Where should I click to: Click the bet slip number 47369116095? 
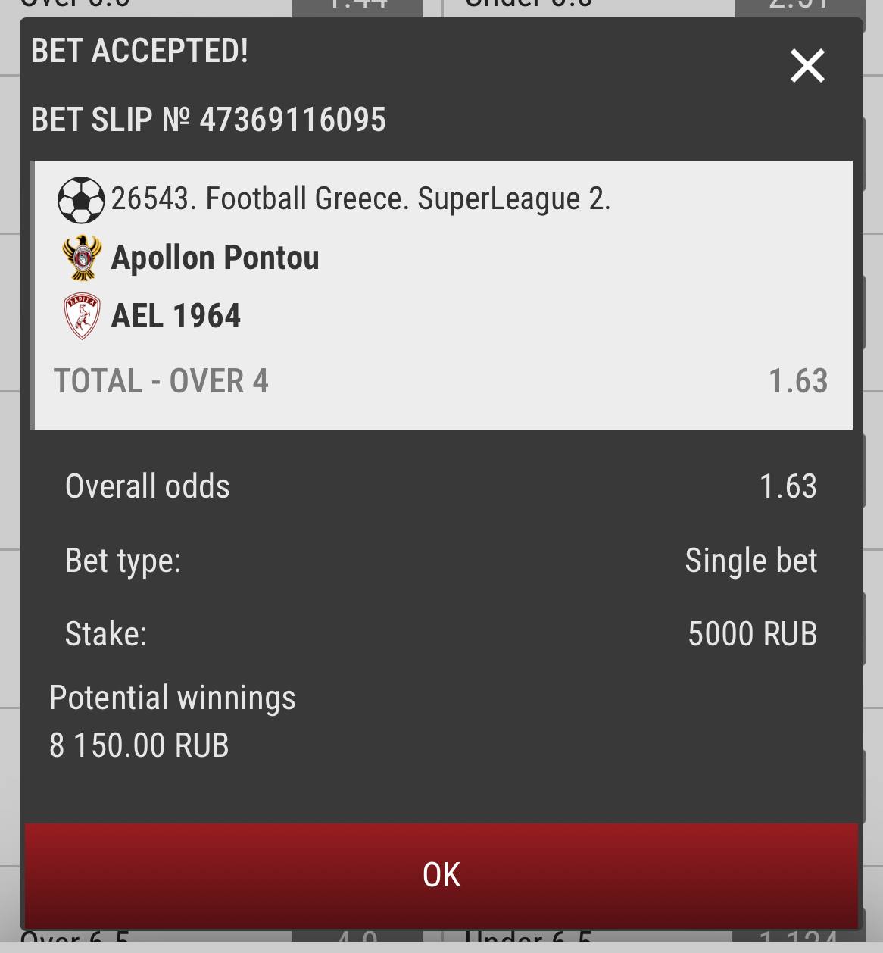point(293,120)
